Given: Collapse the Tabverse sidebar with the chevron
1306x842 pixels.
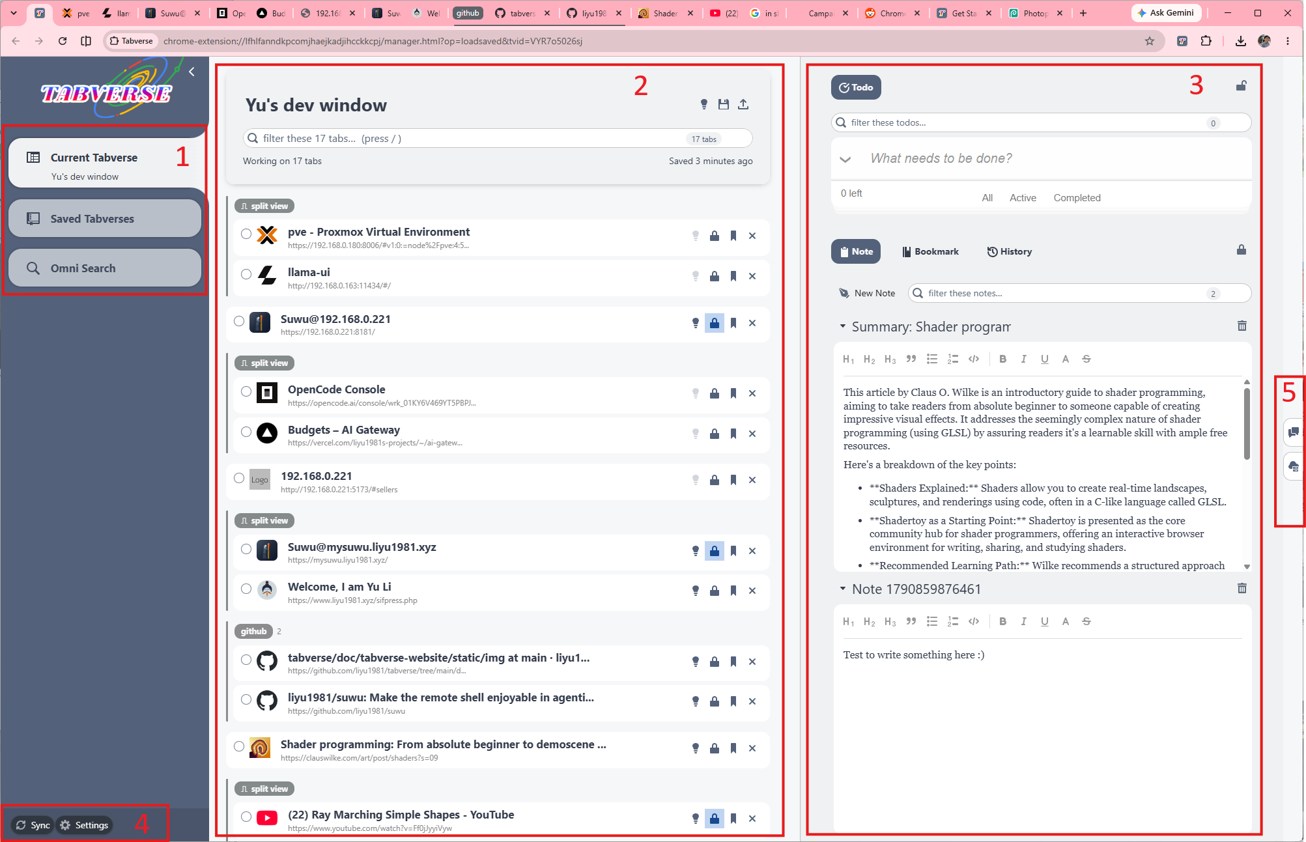Looking at the screenshot, I should 192,72.
